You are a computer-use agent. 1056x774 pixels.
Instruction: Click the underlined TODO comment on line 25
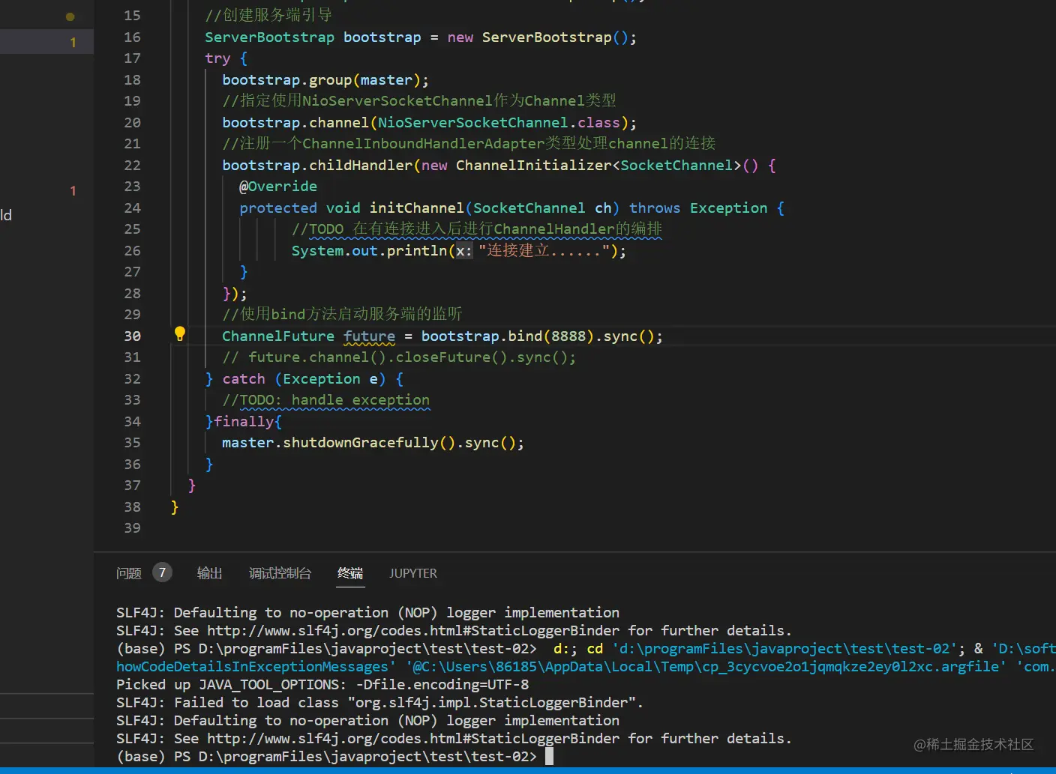click(477, 229)
